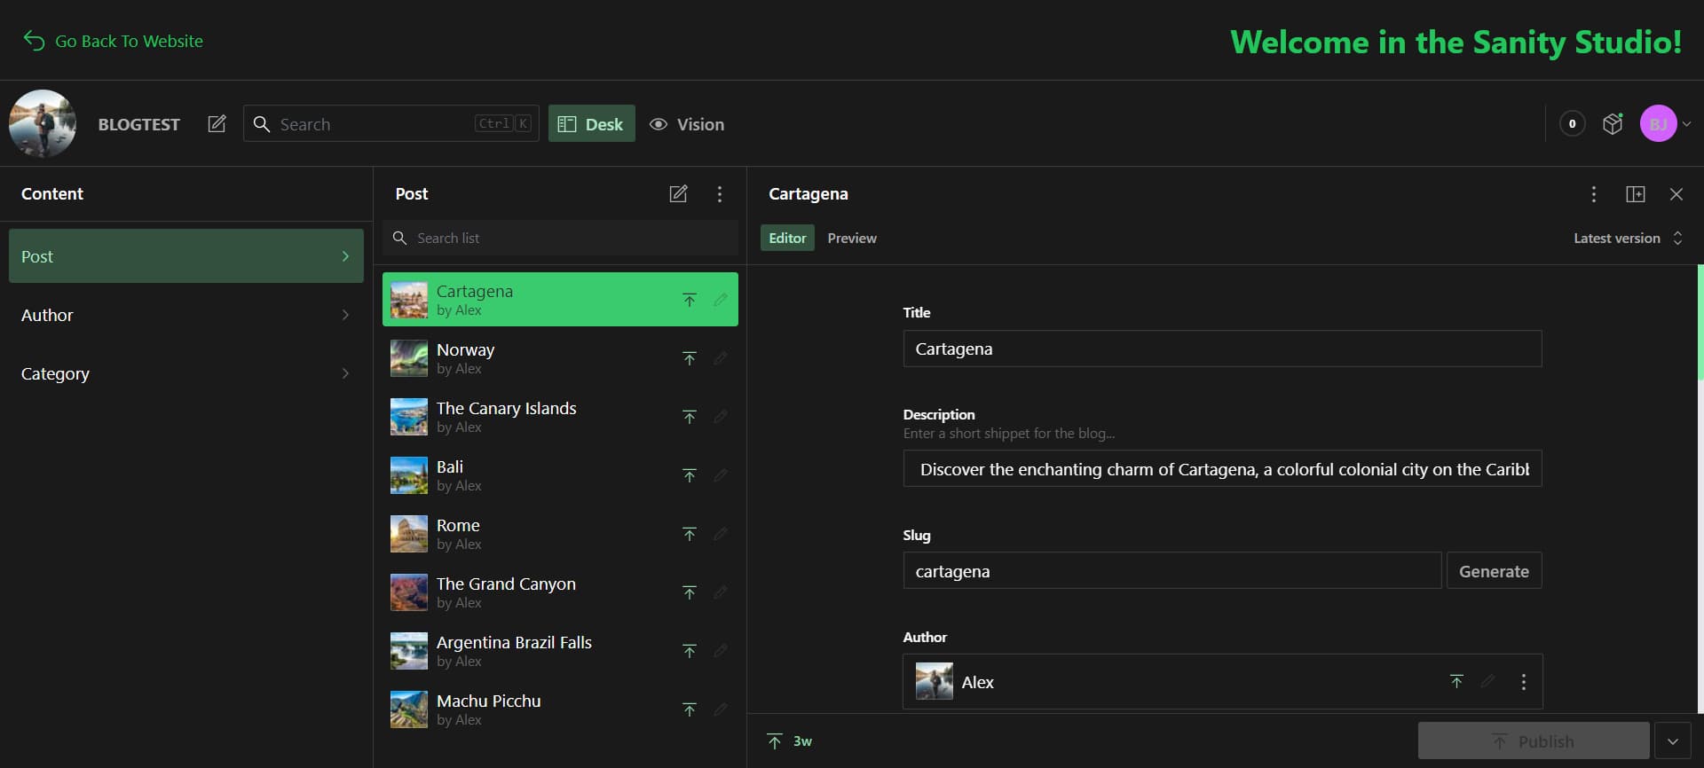
Task: Select the Argentina Brazil Falls post
Action: 560,651
